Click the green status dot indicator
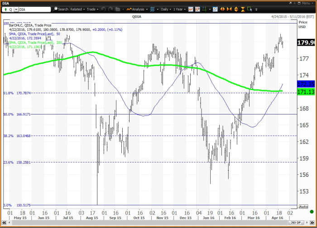 tap(312, 212)
